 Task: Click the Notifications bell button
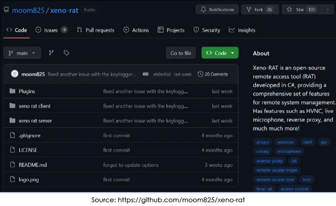pyautogui.click(x=217, y=10)
